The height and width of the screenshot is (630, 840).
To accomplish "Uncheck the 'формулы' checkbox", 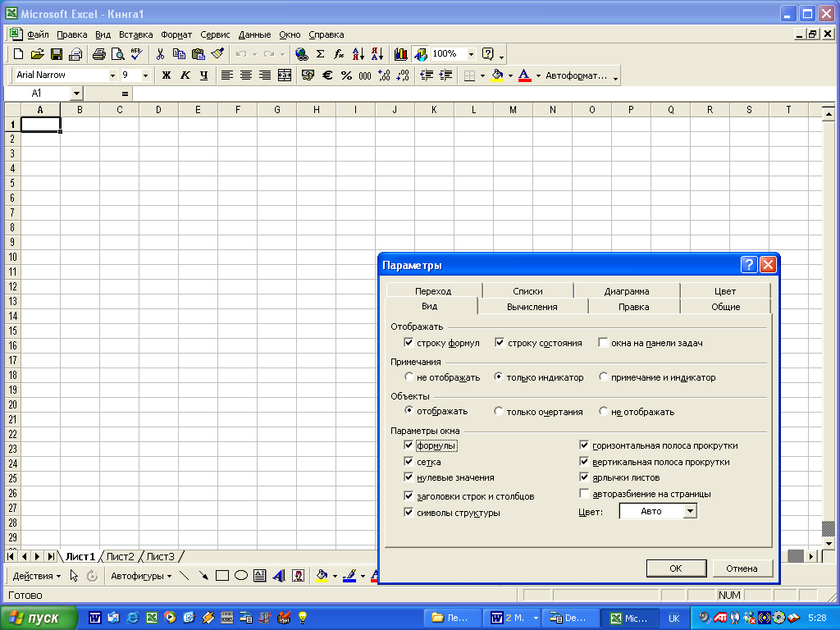I will (x=409, y=445).
